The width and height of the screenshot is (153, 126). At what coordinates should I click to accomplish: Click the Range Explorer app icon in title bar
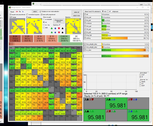click(x=10, y=7)
